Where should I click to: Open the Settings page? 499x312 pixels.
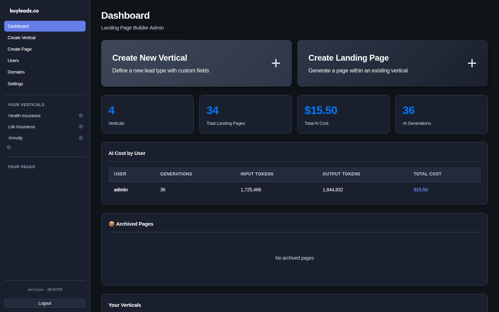point(15,84)
